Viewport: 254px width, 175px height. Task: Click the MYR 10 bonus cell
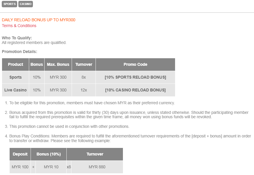pos(51,167)
